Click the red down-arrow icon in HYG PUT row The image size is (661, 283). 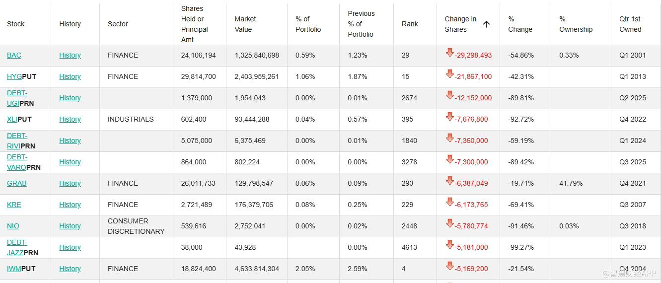click(x=450, y=74)
